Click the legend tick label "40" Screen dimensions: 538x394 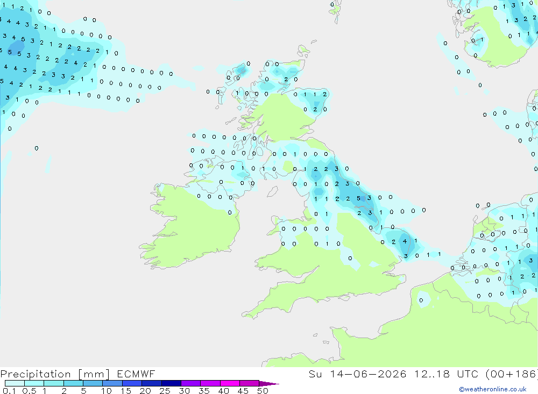224,391
